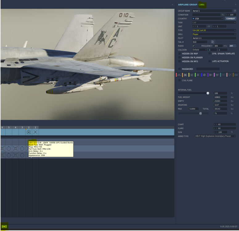The image size is (239, 231).
Task: Adjust the Flare count stepper
Action: 225,128
